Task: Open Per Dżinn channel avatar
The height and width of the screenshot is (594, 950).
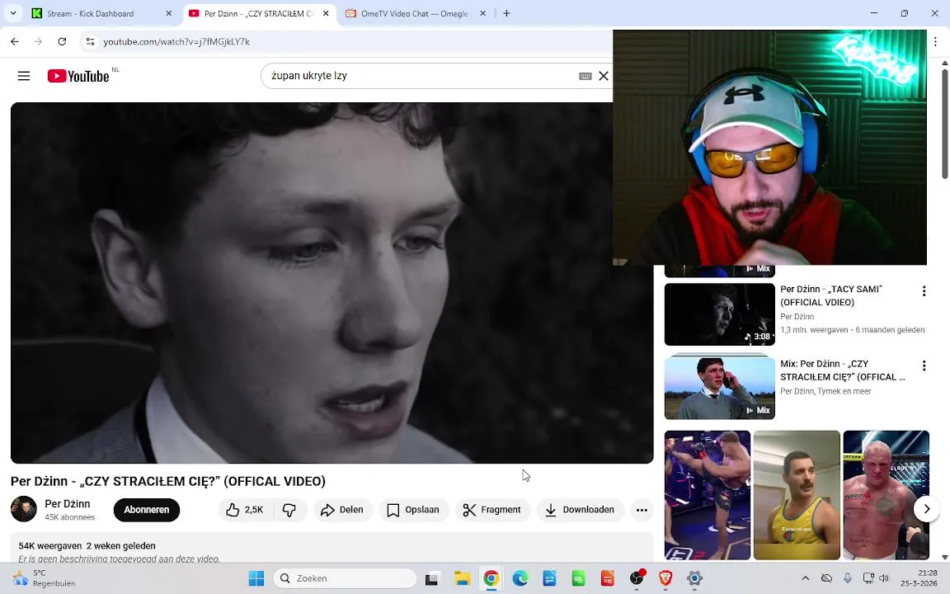Action: pyautogui.click(x=24, y=509)
